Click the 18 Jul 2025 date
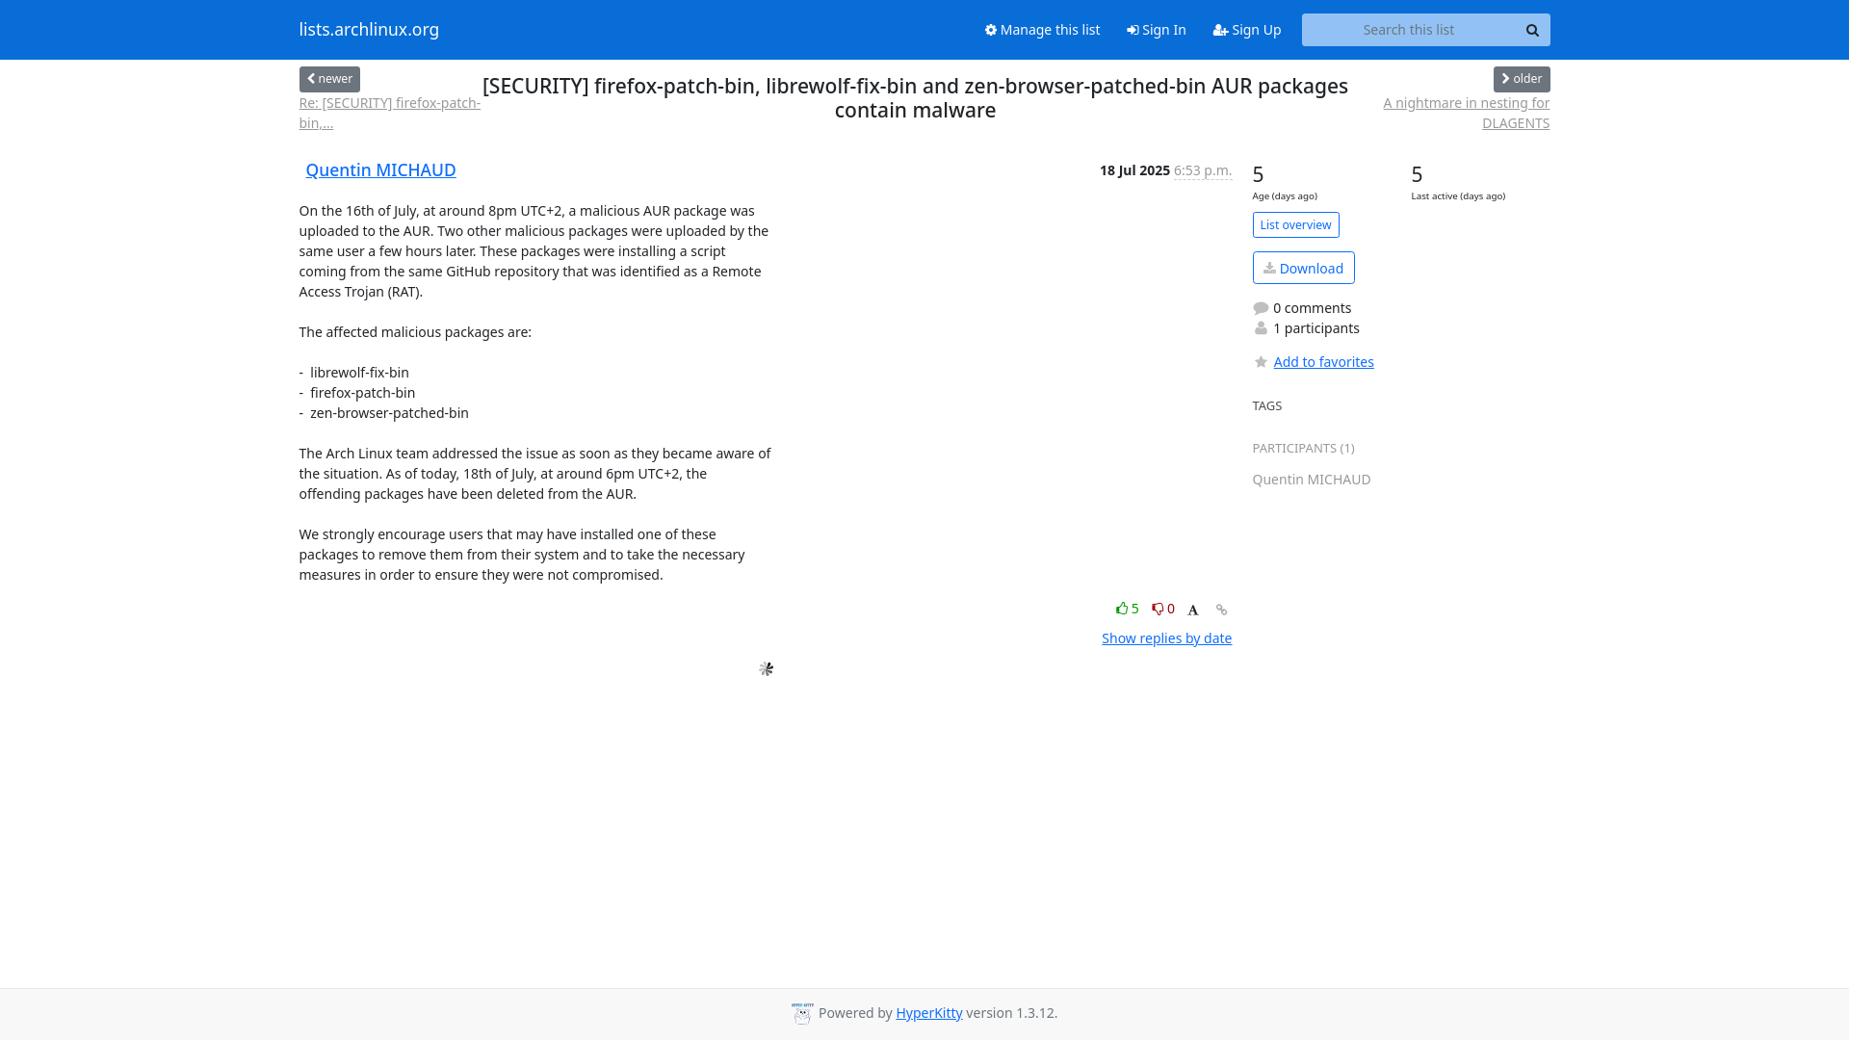The image size is (1849, 1040). point(1134,170)
